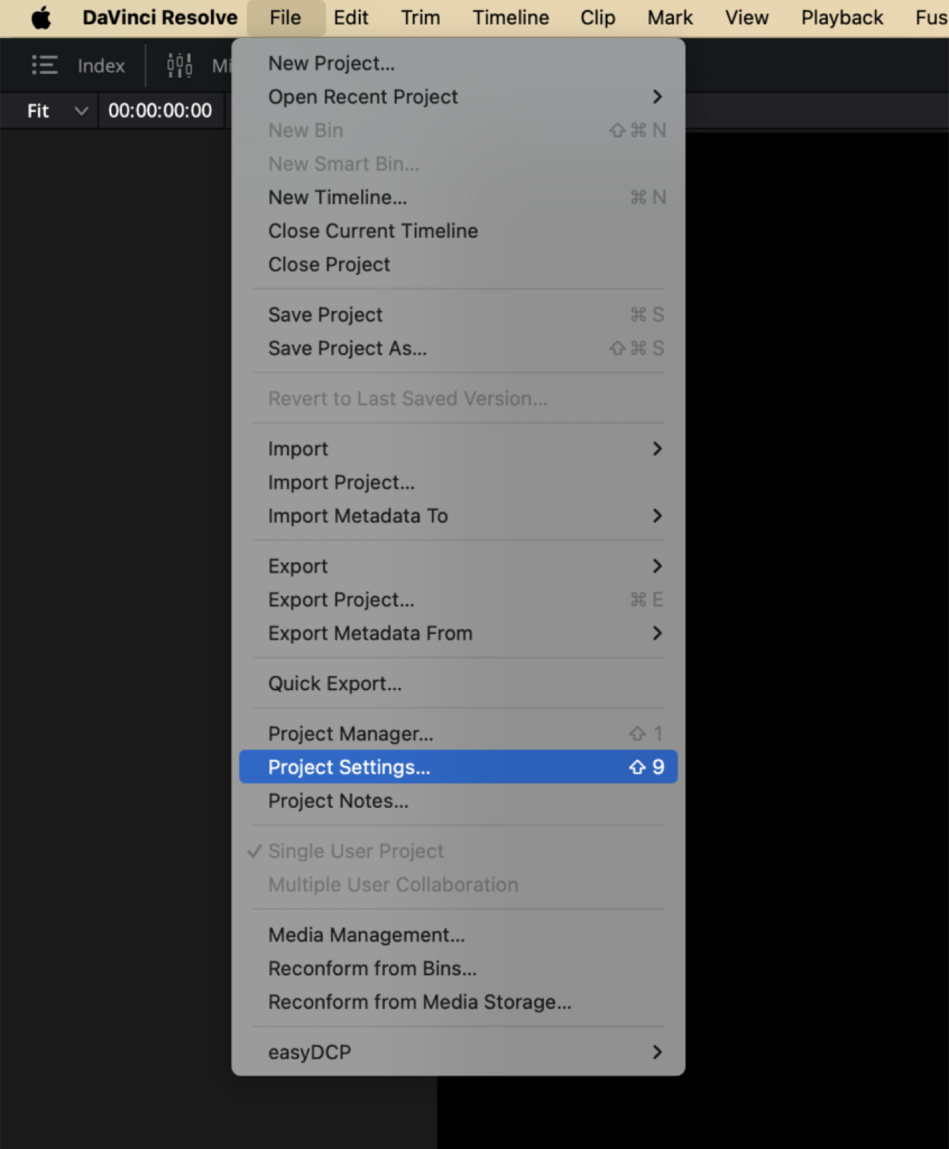Expand the Export Metadata From submenu

click(x=458, y=633)
